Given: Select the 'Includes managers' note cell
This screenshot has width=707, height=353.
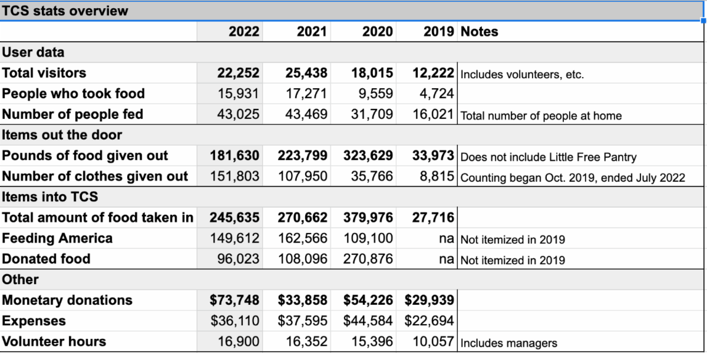Looking at the screenshot, I should coord(508,342).
